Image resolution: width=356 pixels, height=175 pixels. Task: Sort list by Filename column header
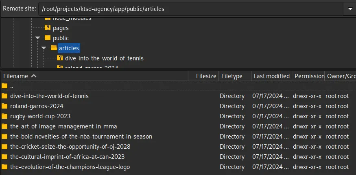(x=15, y=76)
